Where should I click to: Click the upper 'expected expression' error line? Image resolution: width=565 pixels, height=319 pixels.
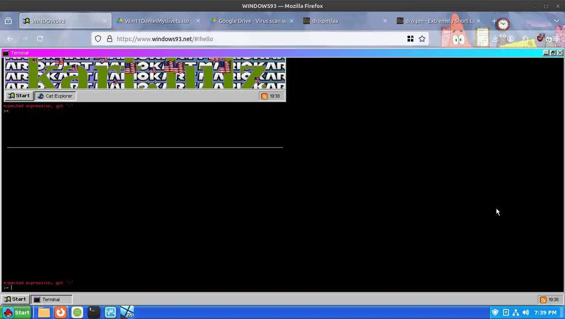[38, 106]
